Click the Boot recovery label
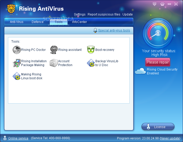This screenshot has height=142, width=183. click(105, 50)
